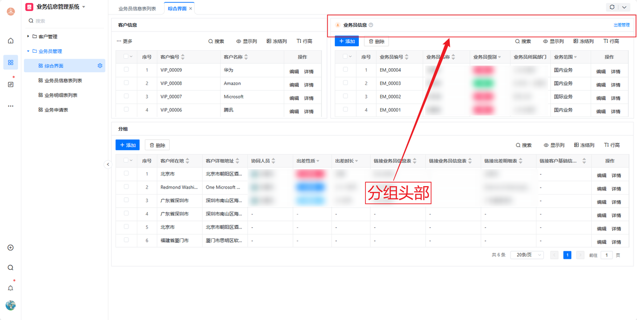The image size is (637, 320).
Task: Expand the 客户管理 tree folder
Action: tap(28, 36)
